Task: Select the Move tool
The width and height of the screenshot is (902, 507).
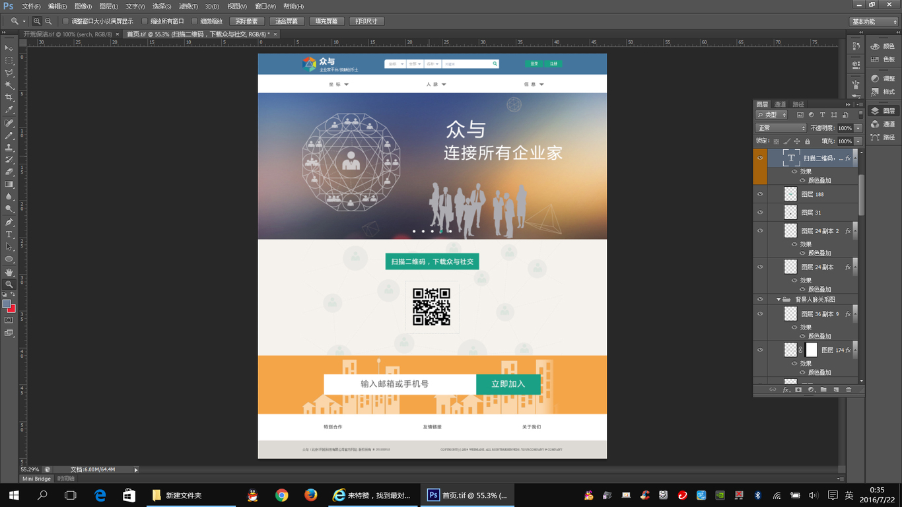Action: coord(9,48)
